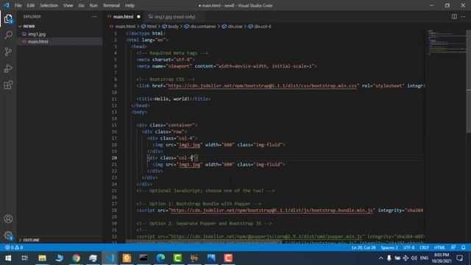Click Visual Studio Code taskbar icon
Screen dimensions: 471x265
[110, 258]
